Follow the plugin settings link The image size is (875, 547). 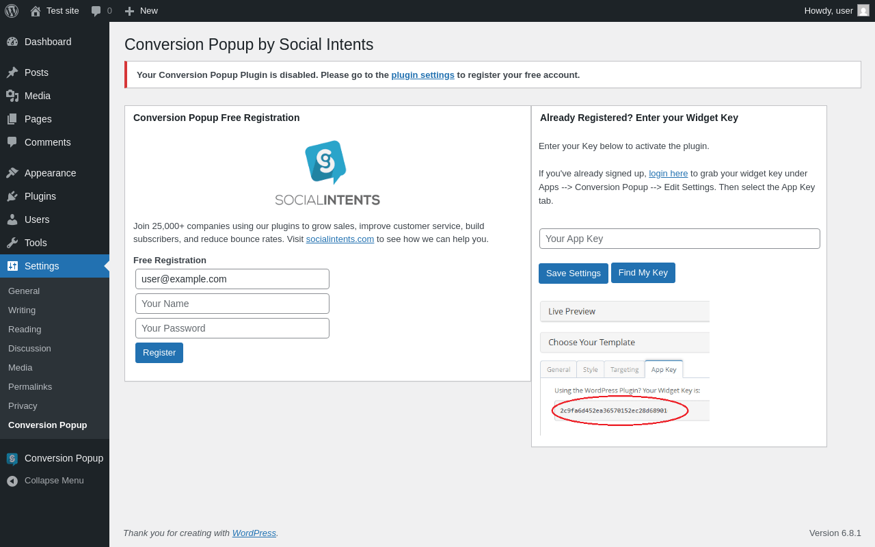coord(422,75)
